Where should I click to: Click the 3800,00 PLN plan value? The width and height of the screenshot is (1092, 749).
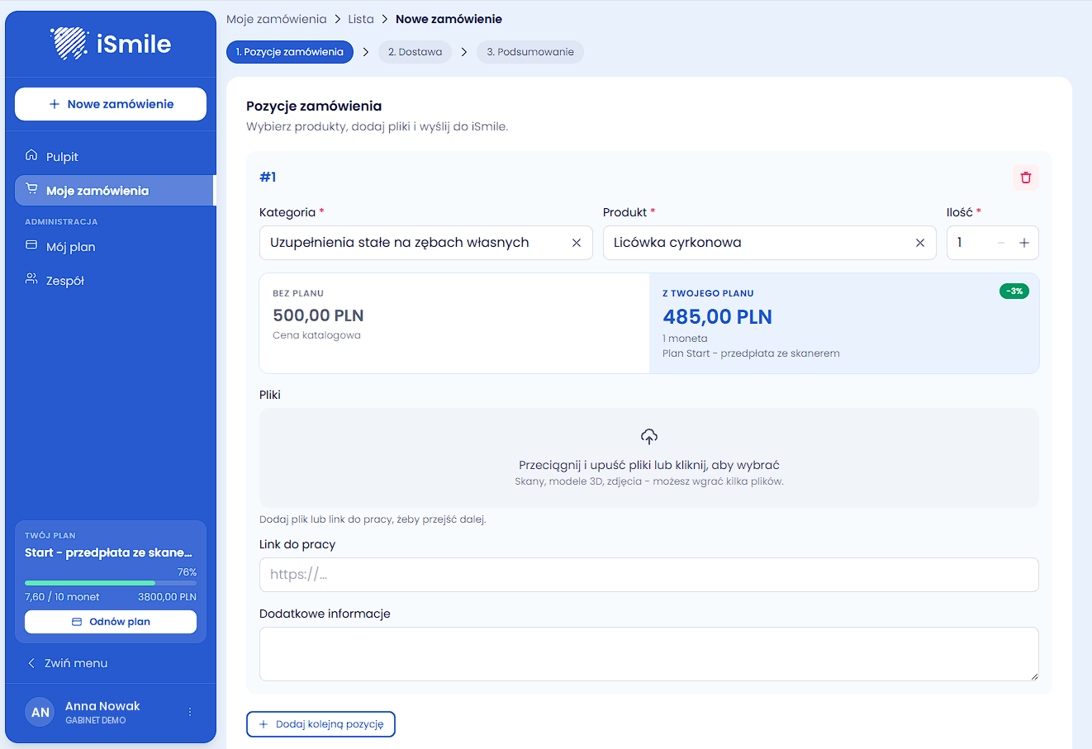[168, 597]
